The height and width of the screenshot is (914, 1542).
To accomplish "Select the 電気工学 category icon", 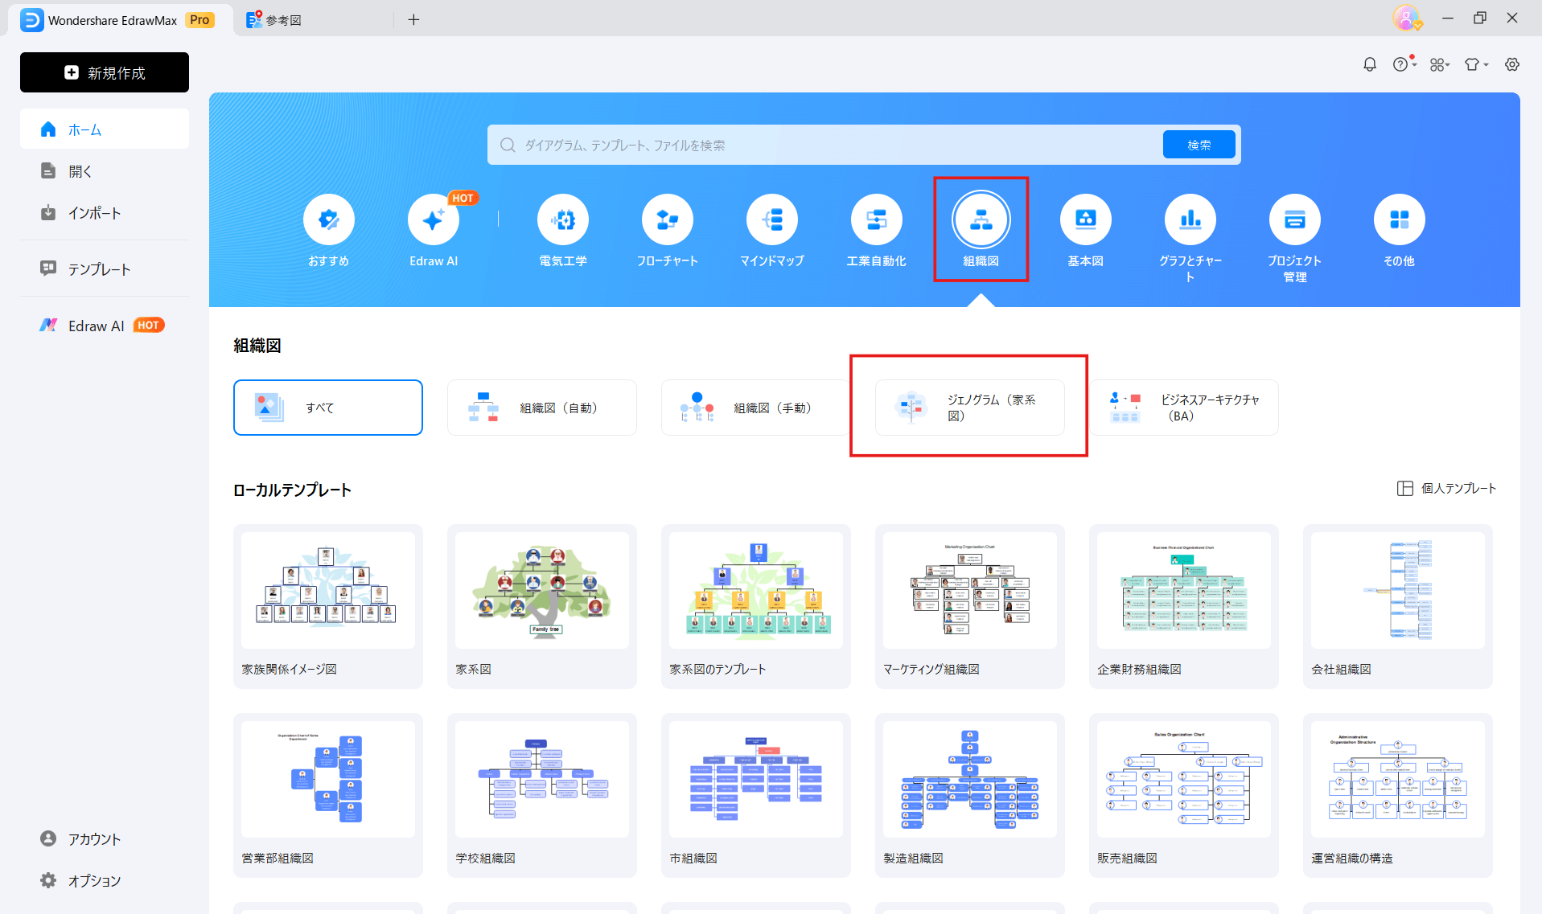I will (x=562, y=219).
